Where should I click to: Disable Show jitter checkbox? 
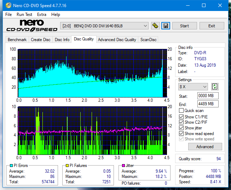181,128
